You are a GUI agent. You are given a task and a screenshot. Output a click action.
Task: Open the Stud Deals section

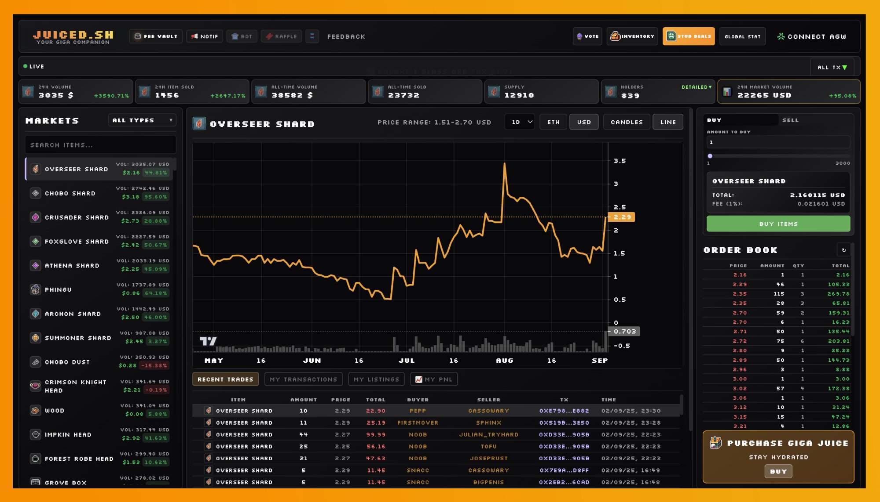coord(688,36)
